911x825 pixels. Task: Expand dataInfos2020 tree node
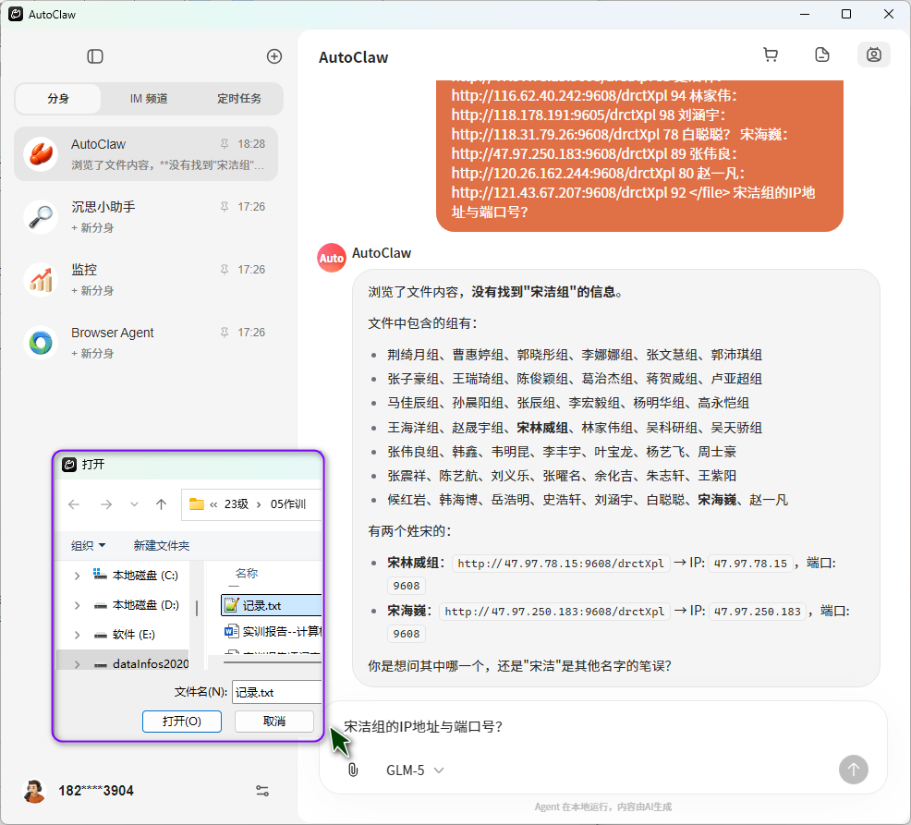coord(77,664)
